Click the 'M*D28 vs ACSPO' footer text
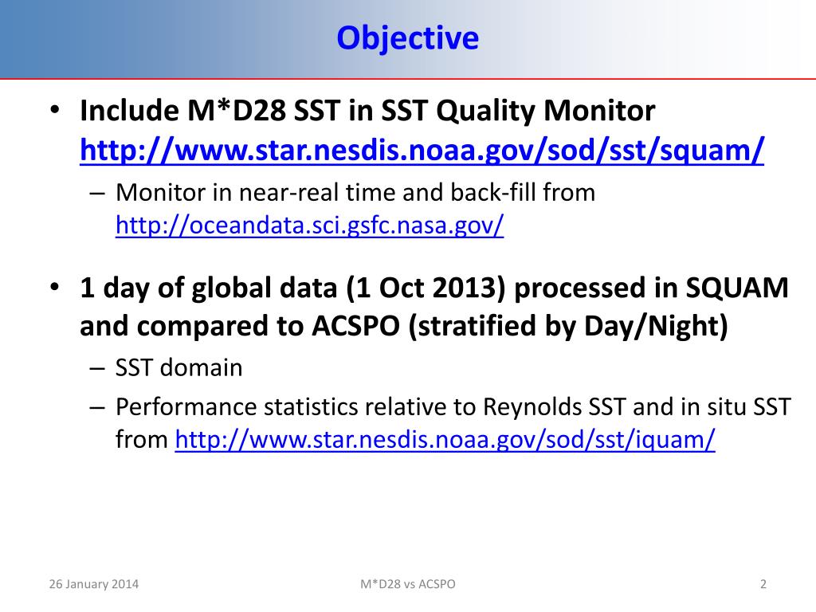The image size is (816, 612). tap(408, 584)
